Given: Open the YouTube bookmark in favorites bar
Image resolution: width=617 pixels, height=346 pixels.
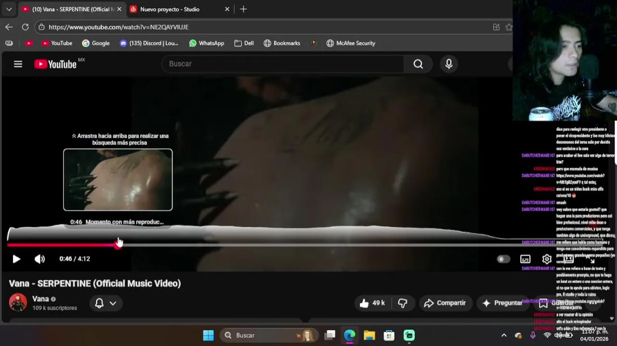Looking at the screenshot, I should (x=57, y=43).
